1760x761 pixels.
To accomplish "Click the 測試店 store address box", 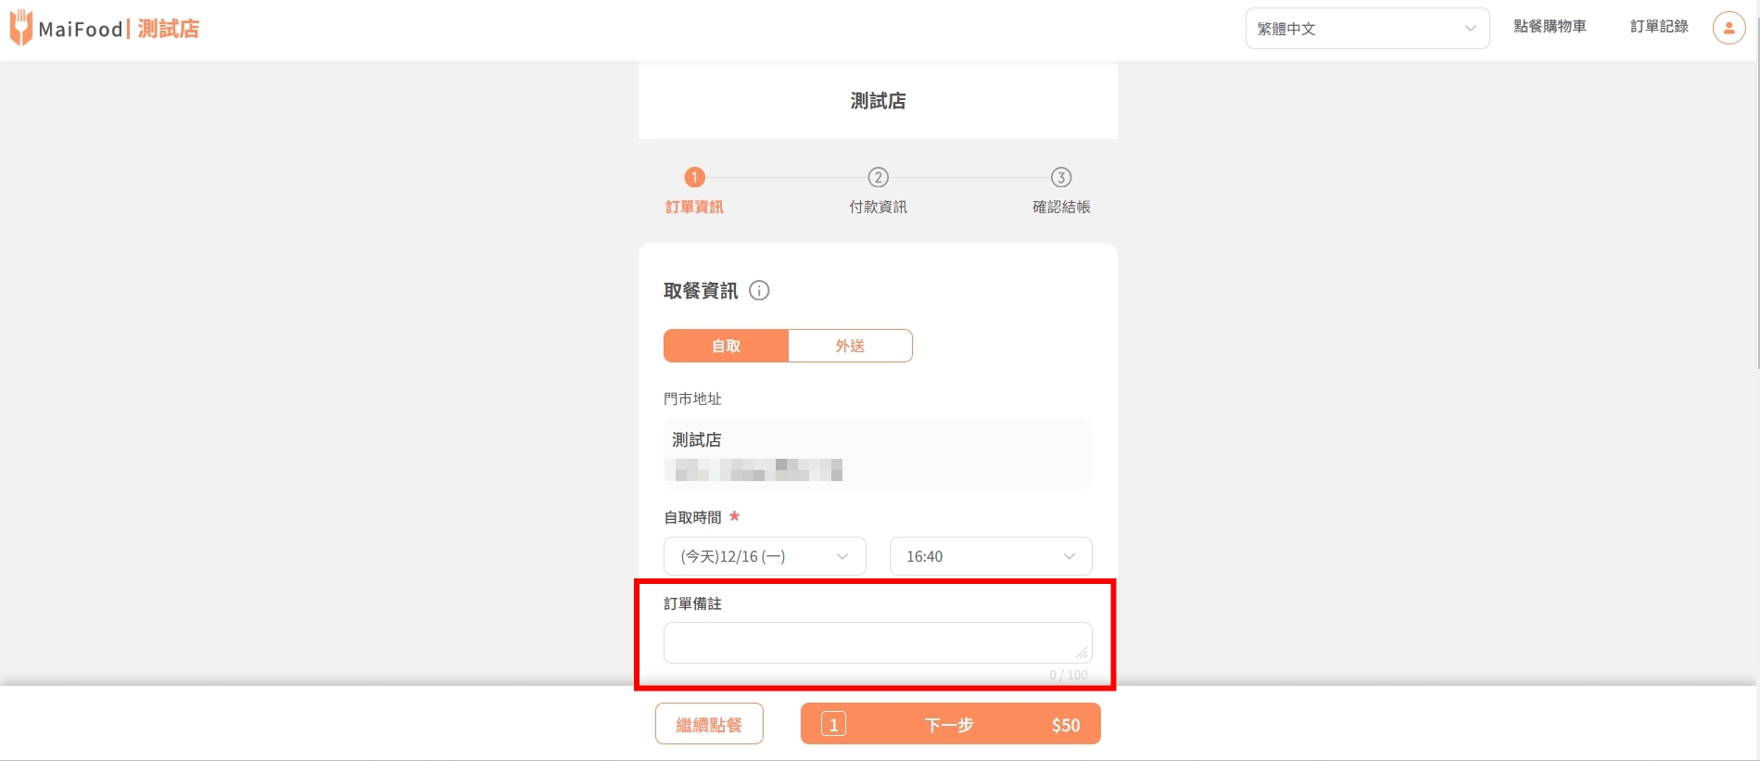I will 878,453.
